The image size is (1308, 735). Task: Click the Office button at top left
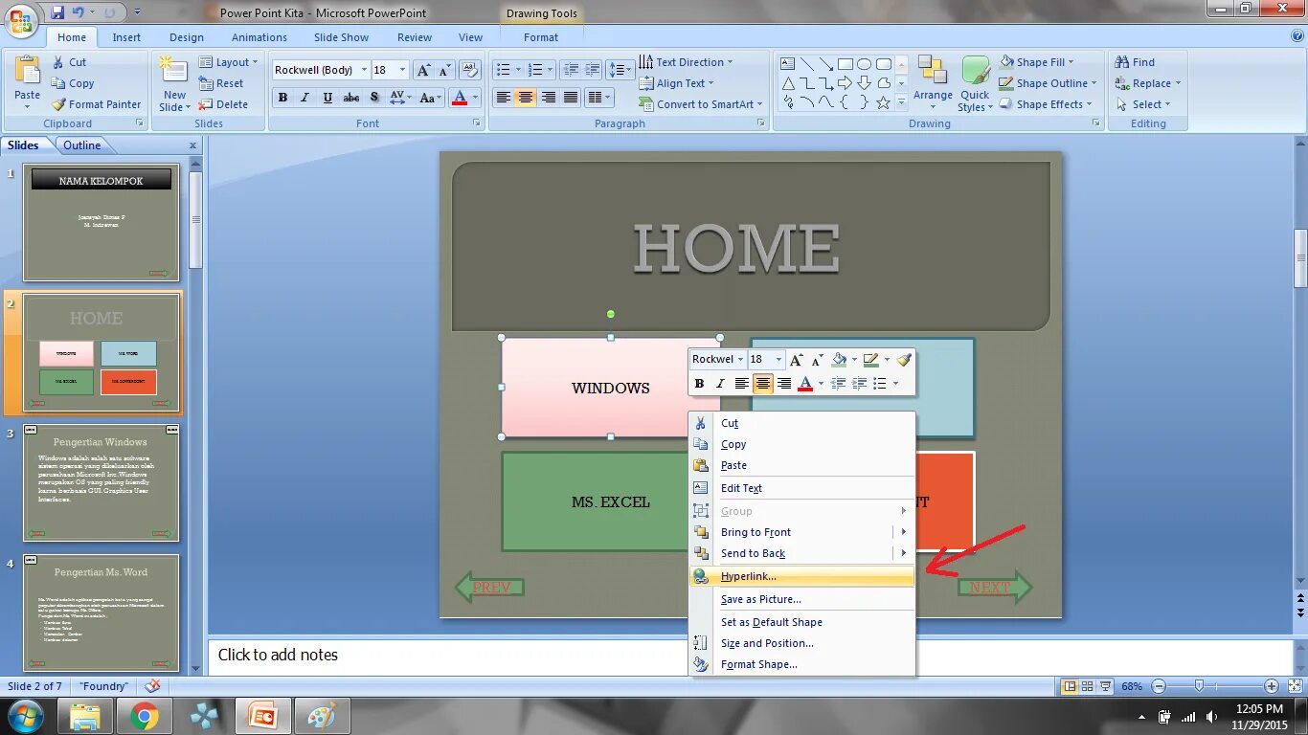pyautogui.click(x=20, y=18)
